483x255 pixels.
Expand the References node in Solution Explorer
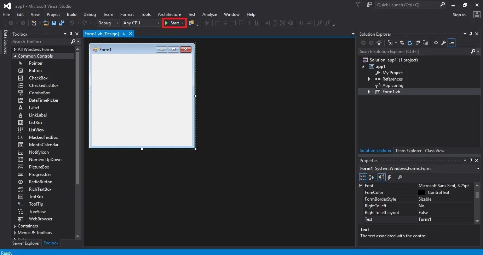point(369,79)
